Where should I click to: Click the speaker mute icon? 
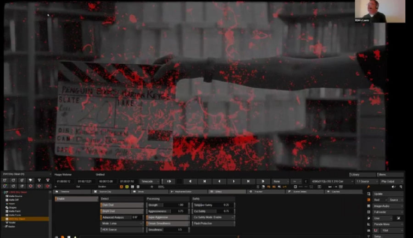tap(394, 187)
